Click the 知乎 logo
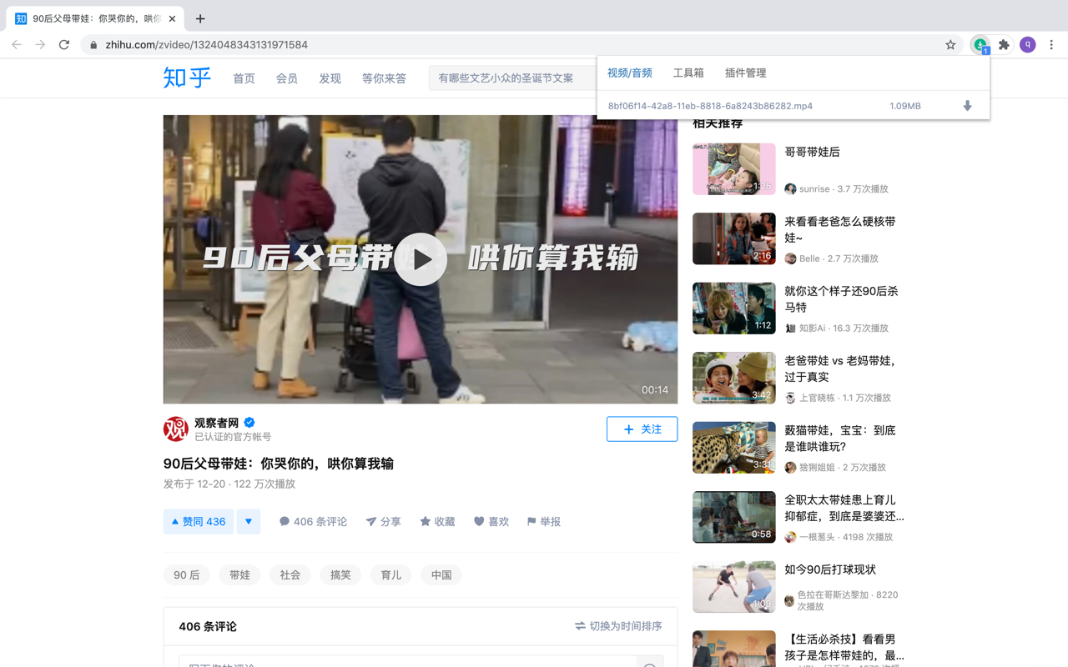1068x667 pixels. (186, 78)
